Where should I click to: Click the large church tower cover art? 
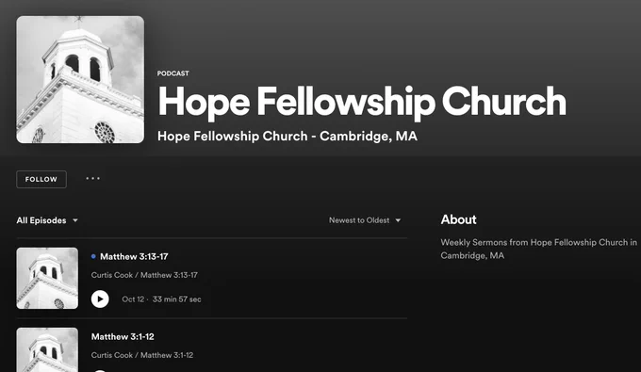point(80,80)
